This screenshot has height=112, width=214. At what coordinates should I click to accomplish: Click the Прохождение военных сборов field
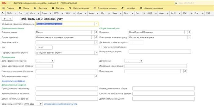[164, 89]
